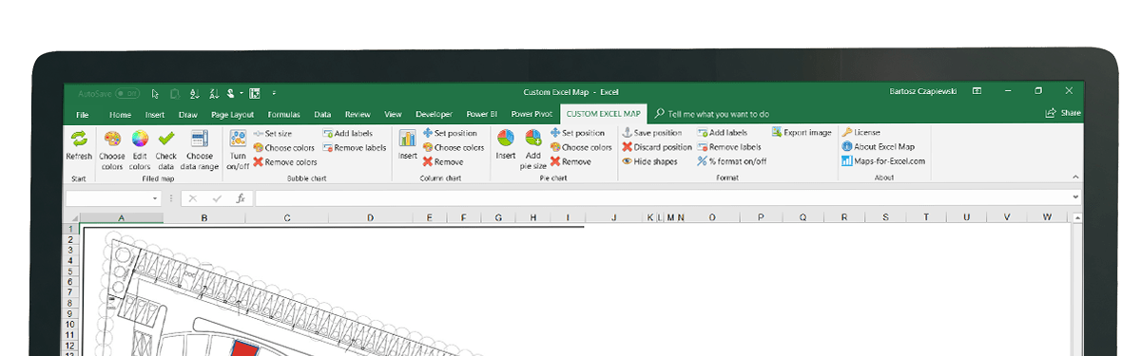Click Add pie size icon
Viewport: 1141px width, 356px height.
pyautogui.click(x=533, y=140)
